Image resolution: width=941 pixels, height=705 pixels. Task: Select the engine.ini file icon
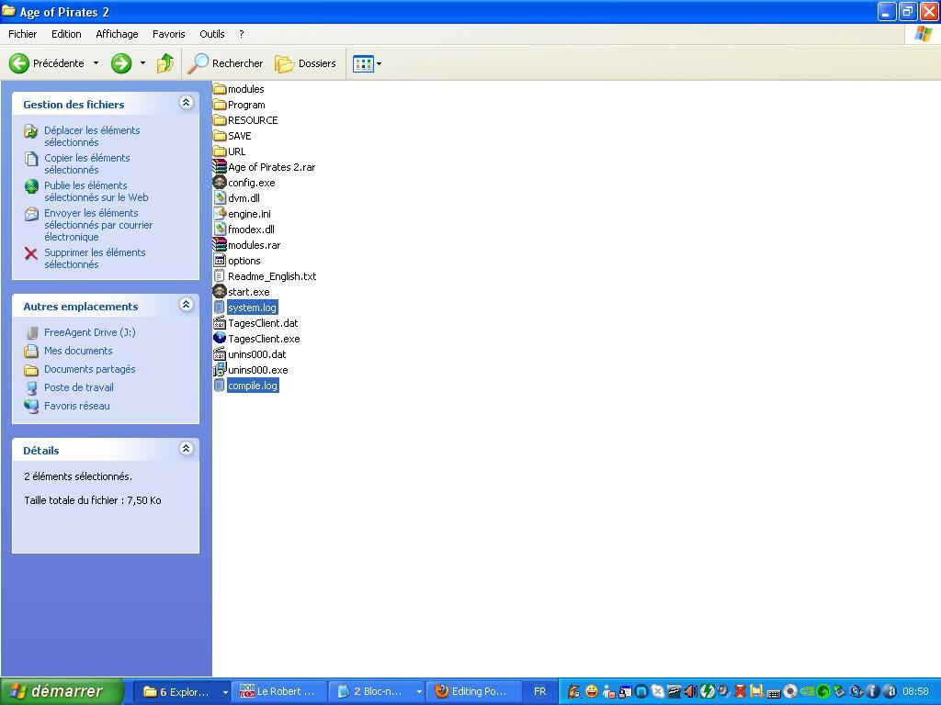tap(220, 213)
